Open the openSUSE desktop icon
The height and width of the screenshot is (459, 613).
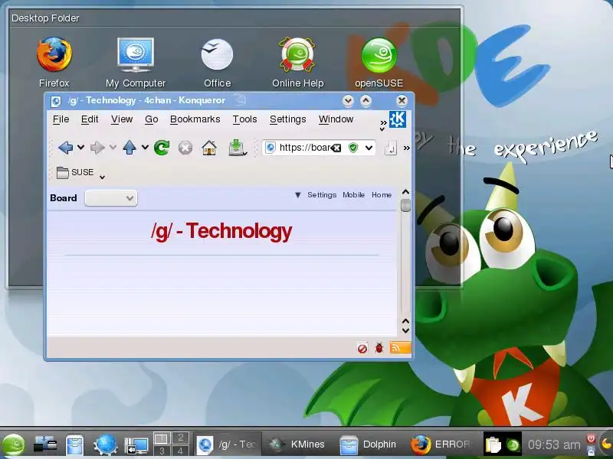click(379, 63)
